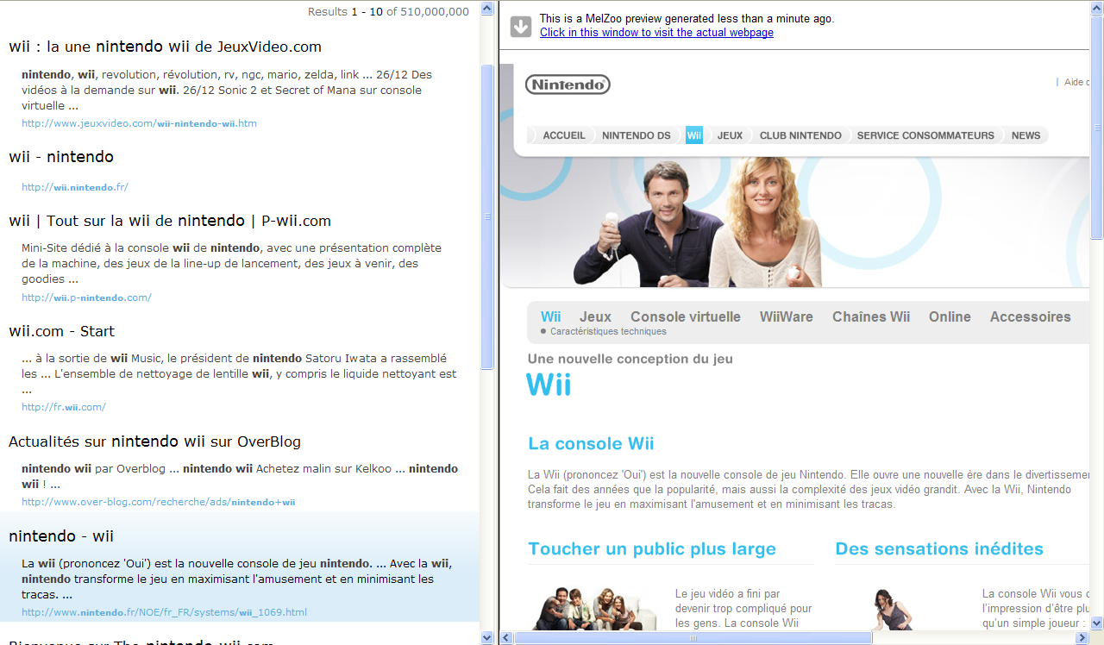Click the 'La console Wii' heading
This screenshot has width=1104, height=645.
591,444
